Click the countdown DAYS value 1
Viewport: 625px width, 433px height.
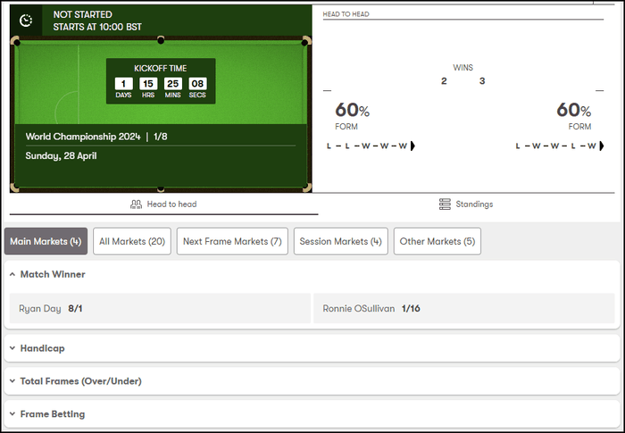tap(123, 84)
